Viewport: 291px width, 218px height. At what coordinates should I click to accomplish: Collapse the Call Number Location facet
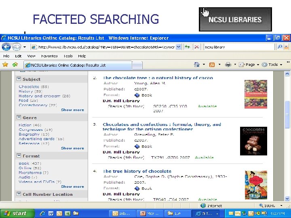19,194
